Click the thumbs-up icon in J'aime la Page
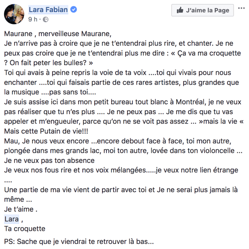 pos(180,10)
